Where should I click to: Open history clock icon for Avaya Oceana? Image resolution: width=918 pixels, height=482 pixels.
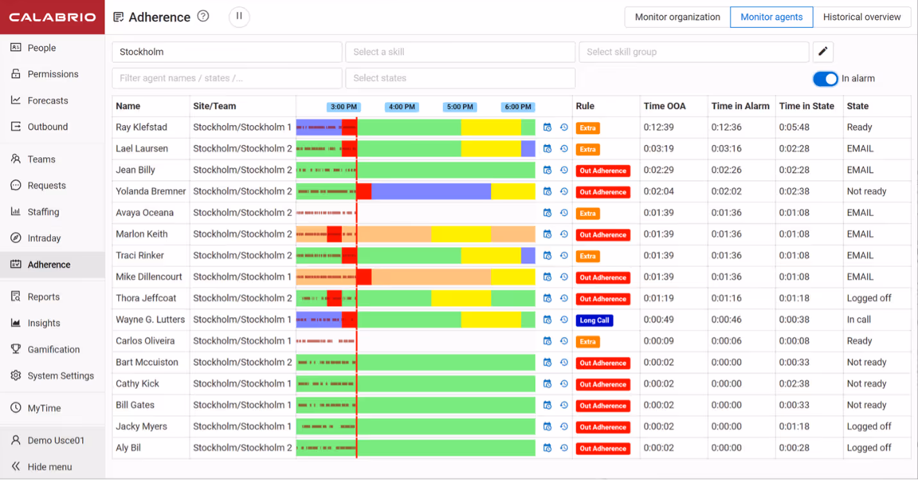564,213
